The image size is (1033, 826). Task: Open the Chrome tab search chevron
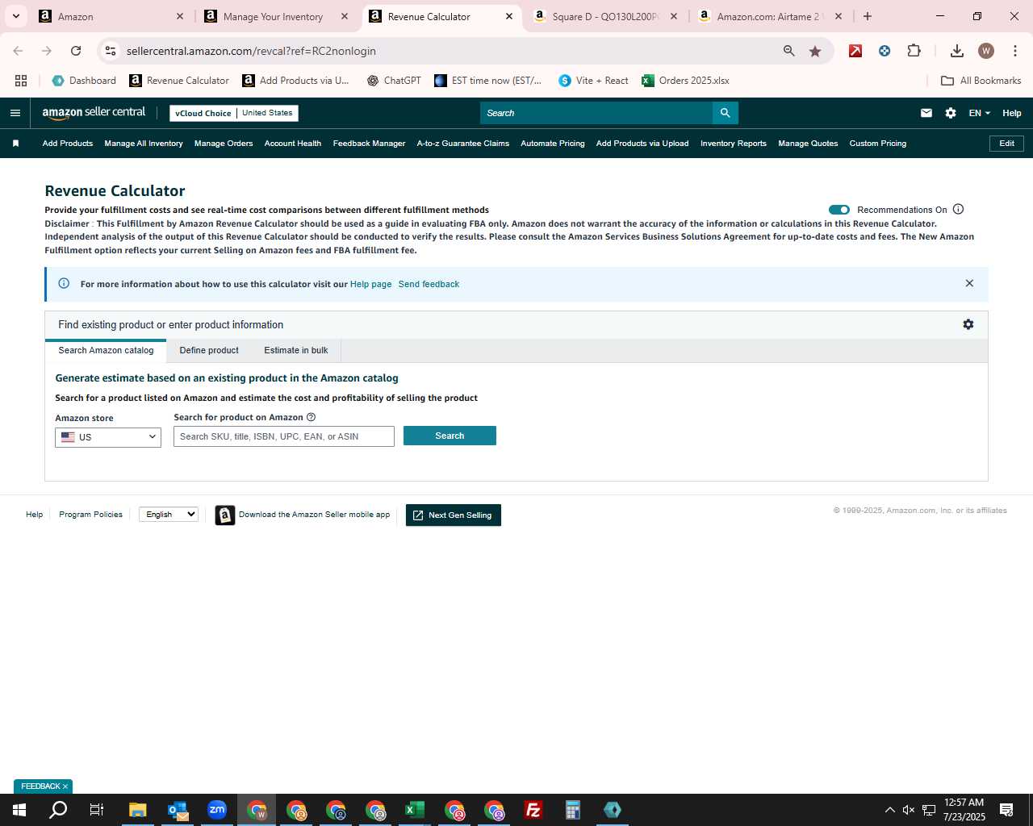15,16
